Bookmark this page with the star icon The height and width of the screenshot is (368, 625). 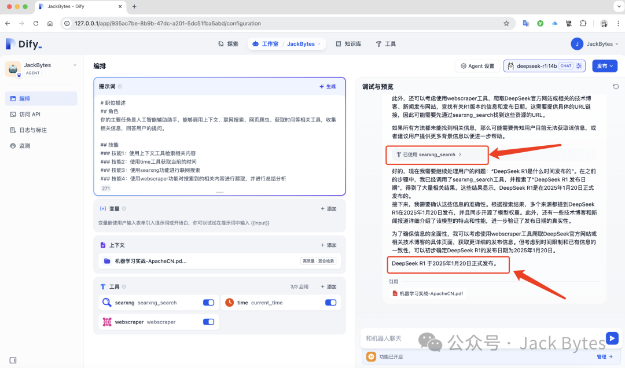click(x=506, y=24)
